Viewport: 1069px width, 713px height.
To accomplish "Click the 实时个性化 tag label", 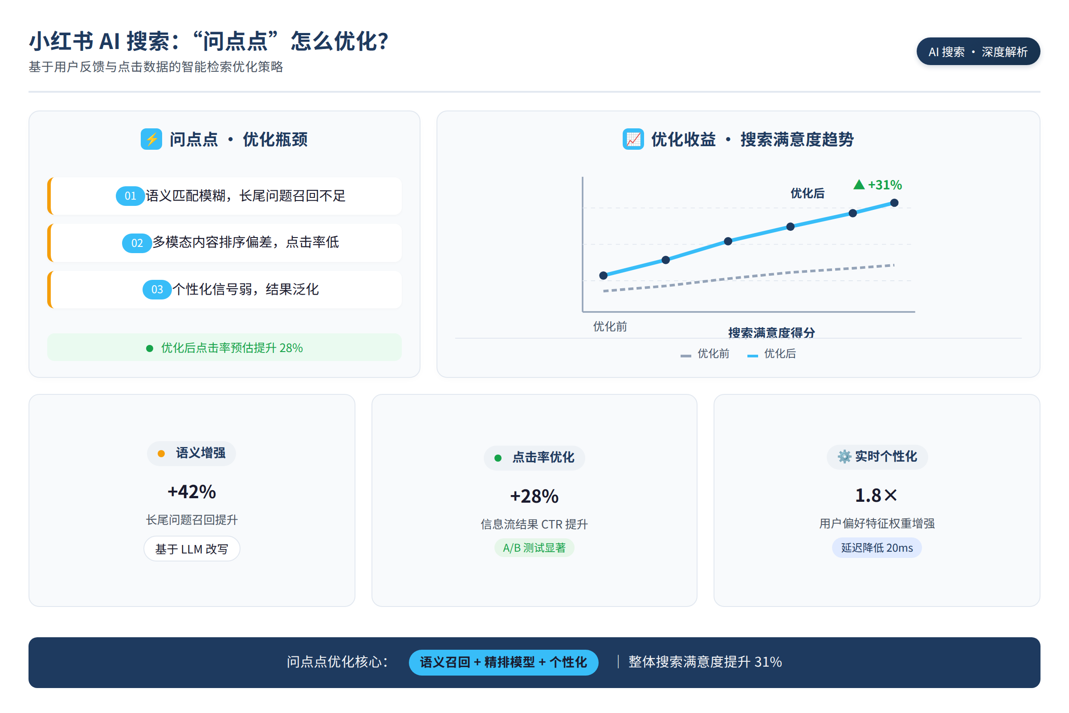I will click(886, 456).
